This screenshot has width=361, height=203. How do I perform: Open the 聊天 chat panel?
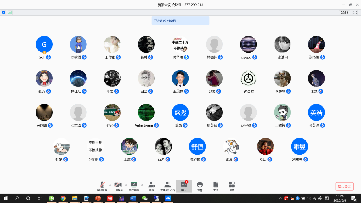coord(184,186)
